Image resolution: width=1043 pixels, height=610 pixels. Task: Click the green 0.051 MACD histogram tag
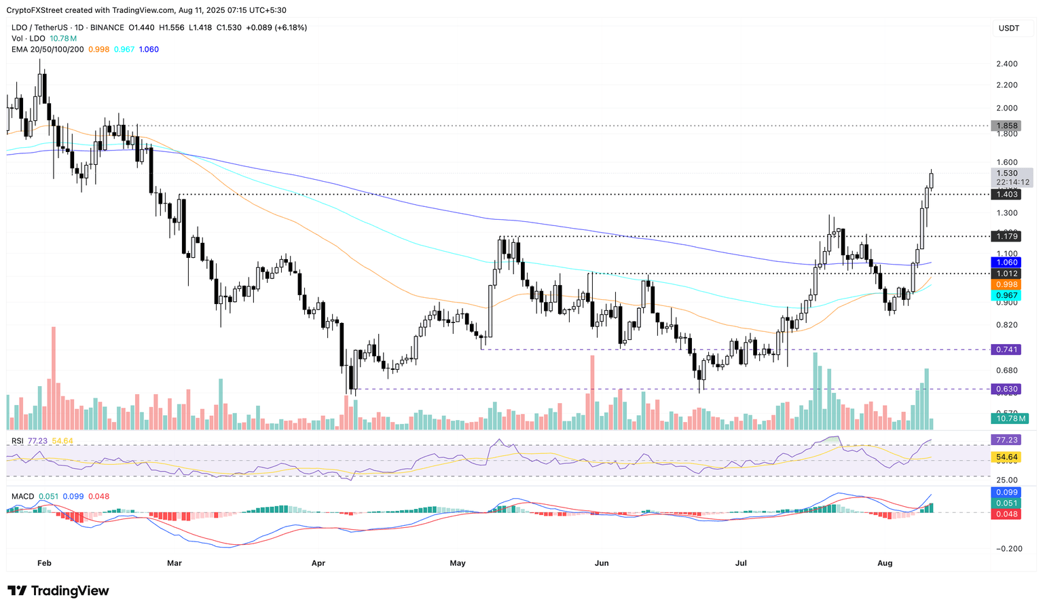(x=1006, y=503)
